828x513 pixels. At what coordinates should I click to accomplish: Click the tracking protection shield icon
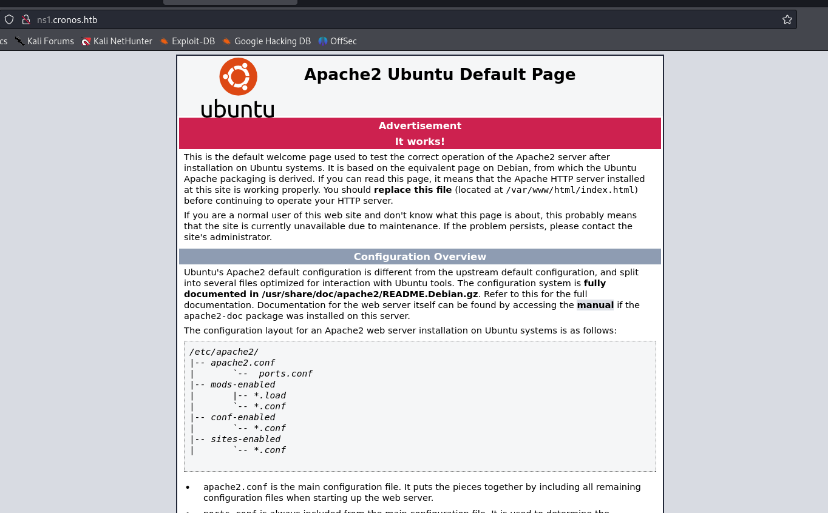pyautogui.click(x=9, y=19)
